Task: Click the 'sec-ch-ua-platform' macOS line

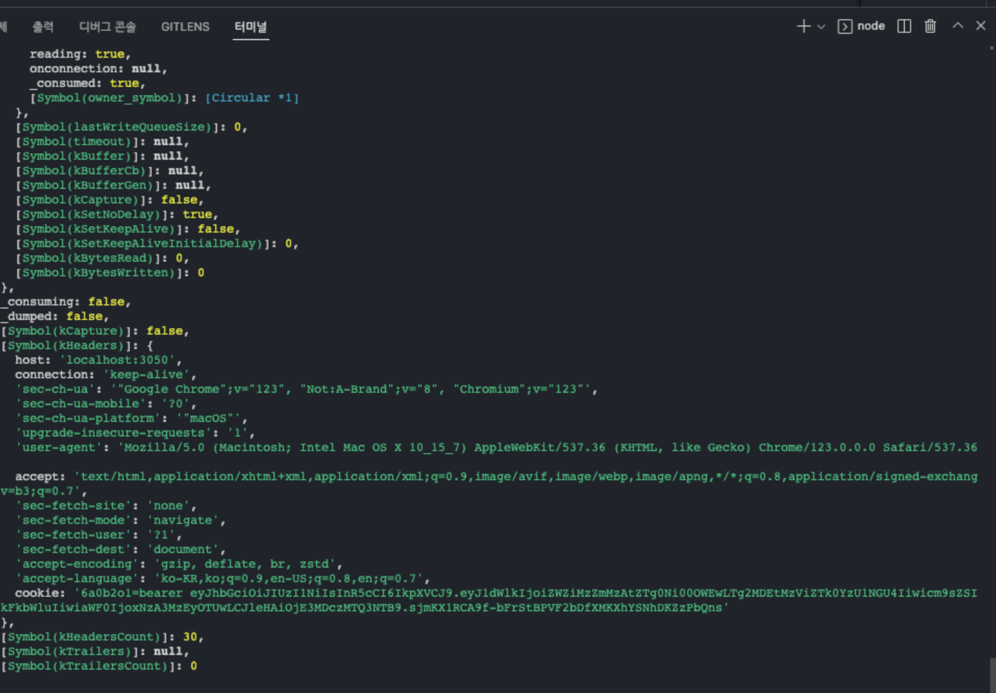Action: click(131, 418)
